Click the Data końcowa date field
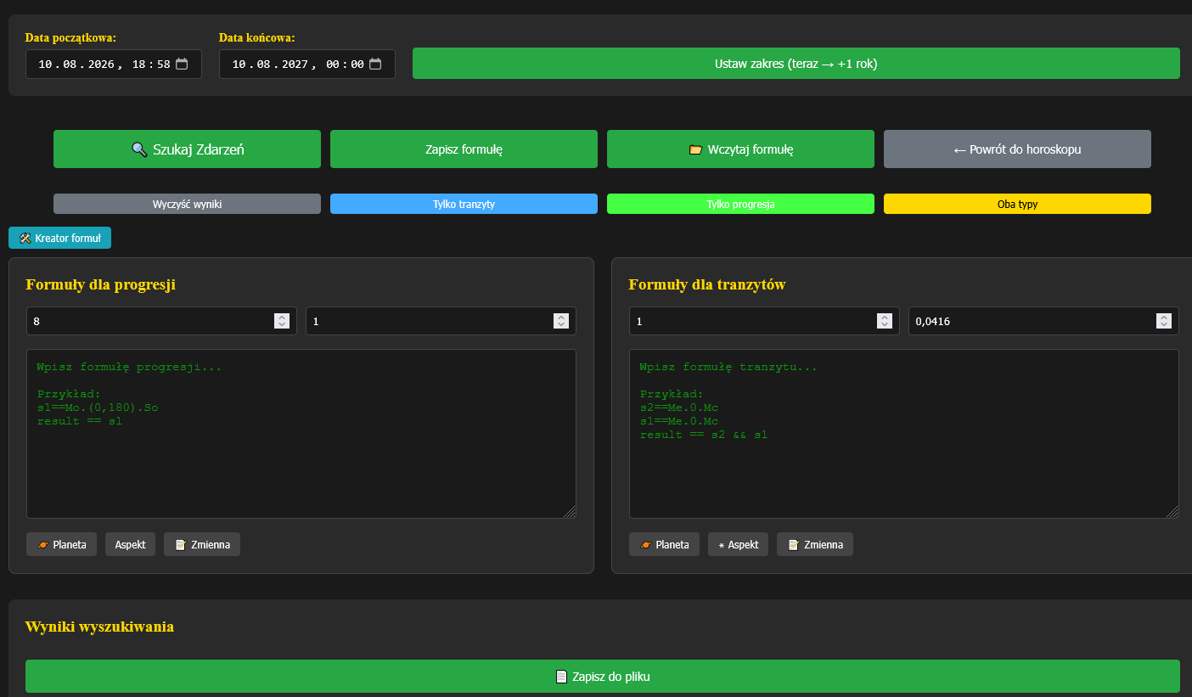Screen dimensions: 1192x697 click(307, 64)
